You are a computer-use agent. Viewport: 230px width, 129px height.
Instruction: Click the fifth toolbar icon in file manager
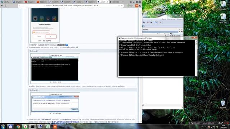click(x=160, y=22)
